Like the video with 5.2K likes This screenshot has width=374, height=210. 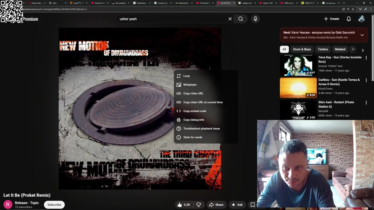(184, 205)
